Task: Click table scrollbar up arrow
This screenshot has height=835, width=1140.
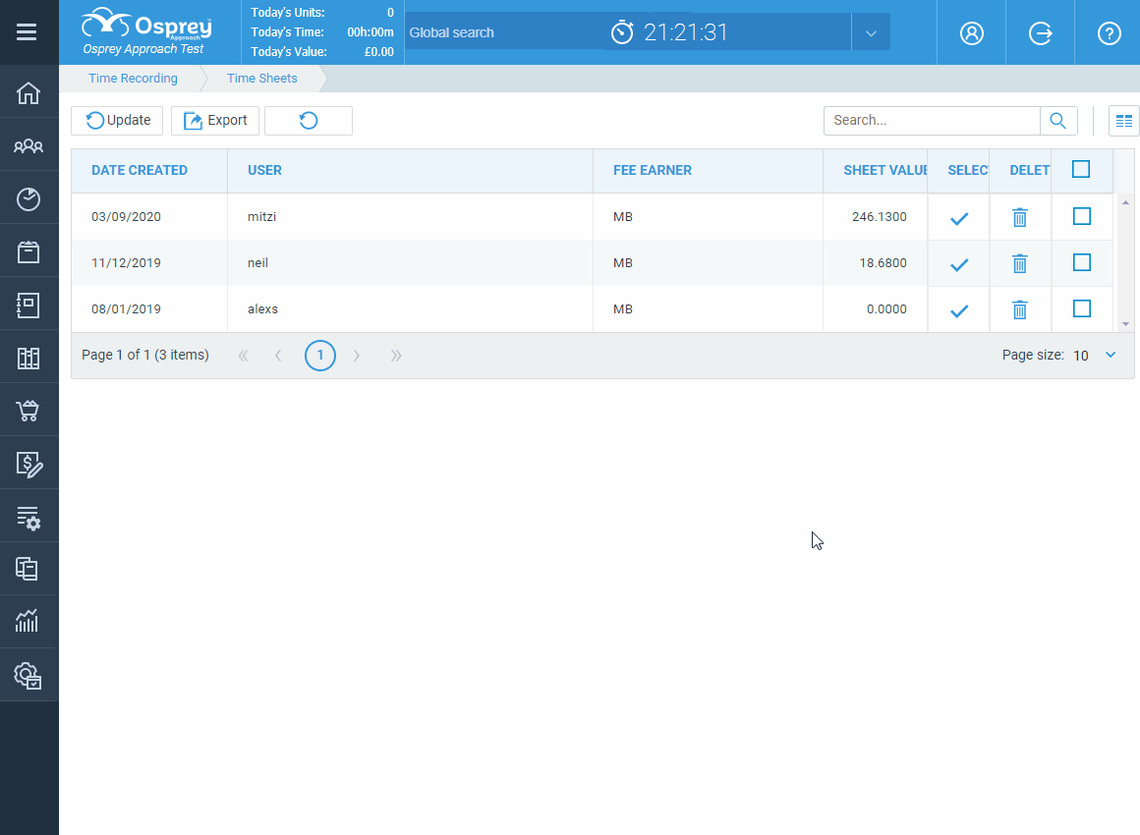Action: click(x=1125, y=202)
